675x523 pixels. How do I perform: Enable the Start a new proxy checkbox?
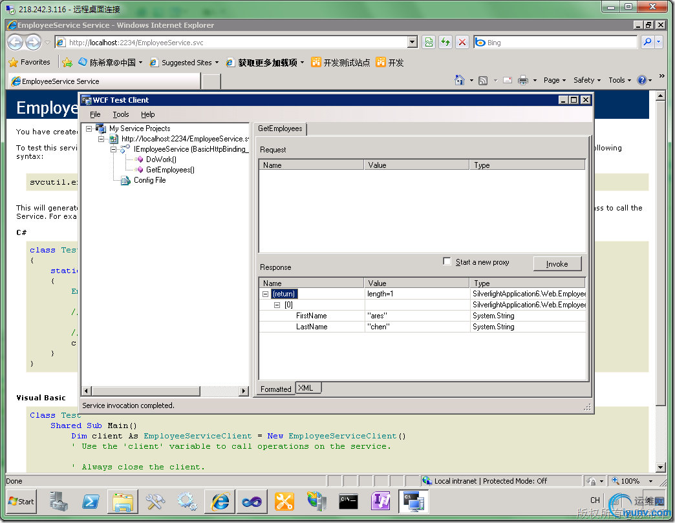447,261
